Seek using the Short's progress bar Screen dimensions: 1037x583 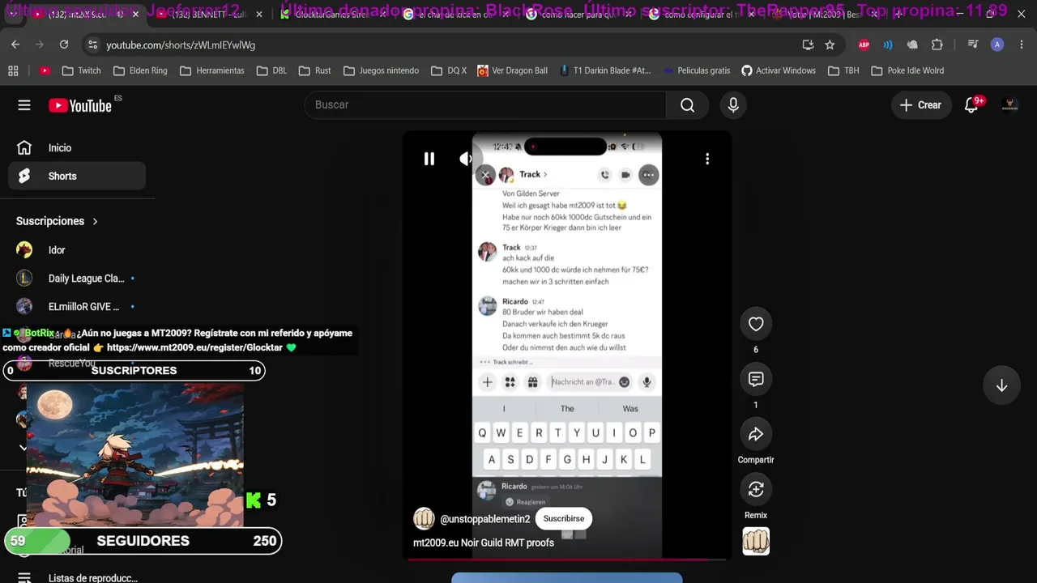point(567,559)
